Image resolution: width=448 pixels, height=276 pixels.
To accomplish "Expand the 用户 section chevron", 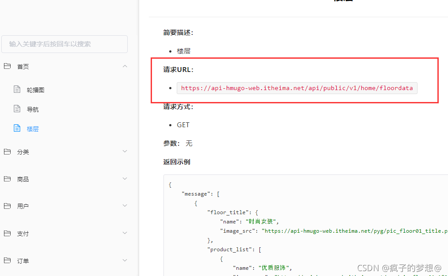I will [x=125, y=206].
